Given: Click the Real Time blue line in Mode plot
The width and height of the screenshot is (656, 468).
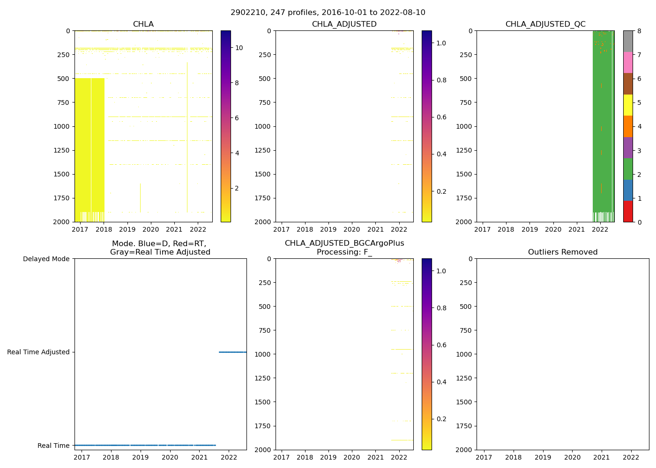Looking at the screenshot, I should [x=145, y=445].
